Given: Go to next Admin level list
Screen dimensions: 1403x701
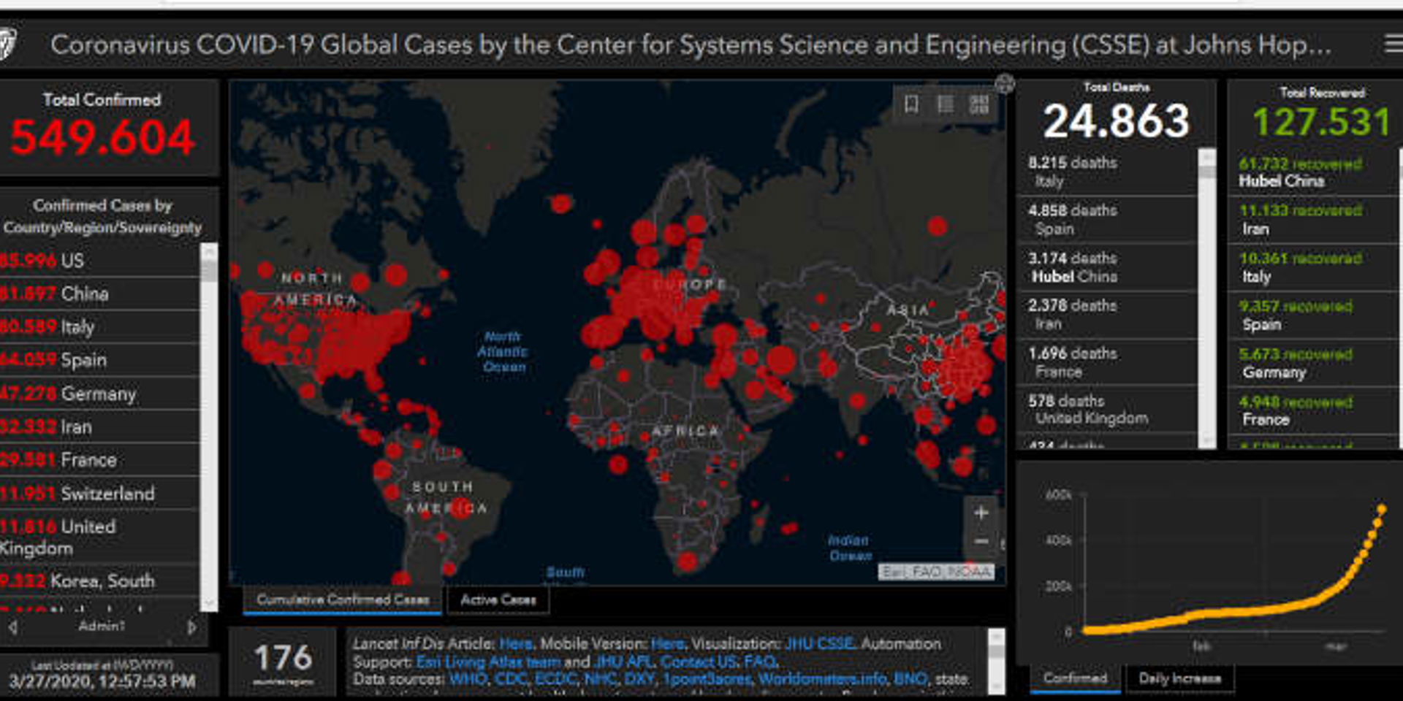Looking at the screenshot, I should (191, 627).
